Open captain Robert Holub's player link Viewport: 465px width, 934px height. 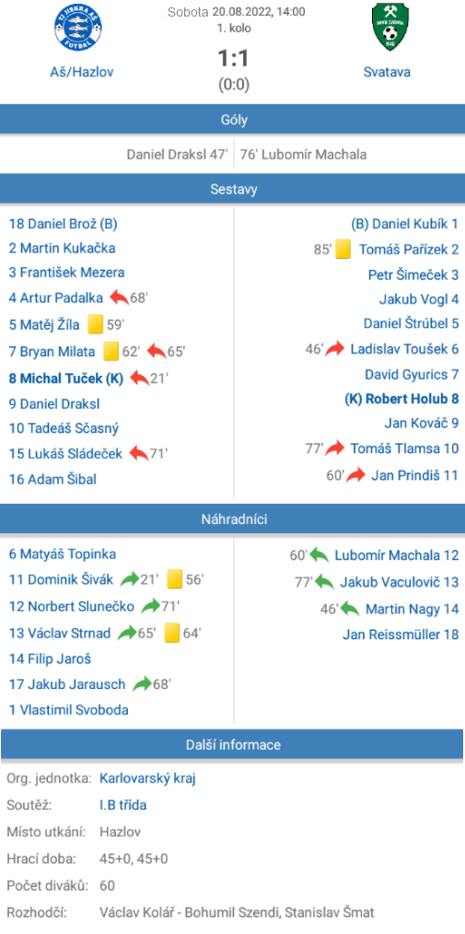(401, 399)
